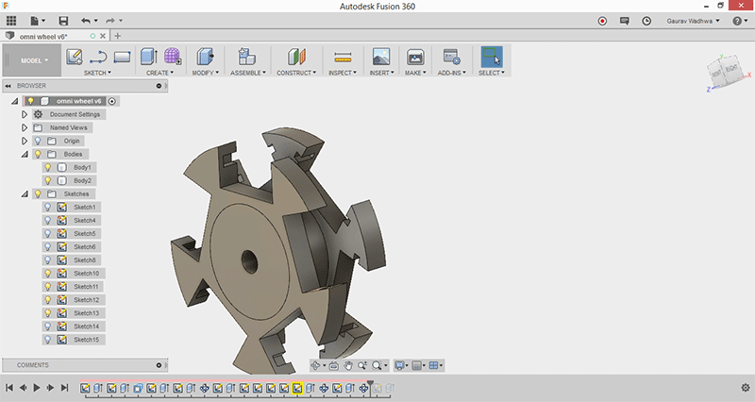Open the job status clock icon
This screenshot has width=755, height=402.
tap(646, 20)
